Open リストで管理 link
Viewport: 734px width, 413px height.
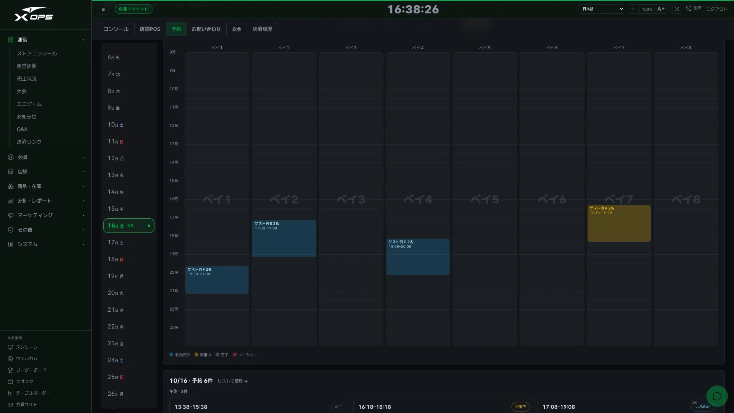(232, 381)
